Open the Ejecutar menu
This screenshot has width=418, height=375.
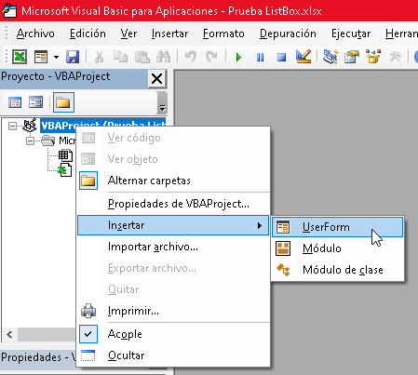[351, 33]
